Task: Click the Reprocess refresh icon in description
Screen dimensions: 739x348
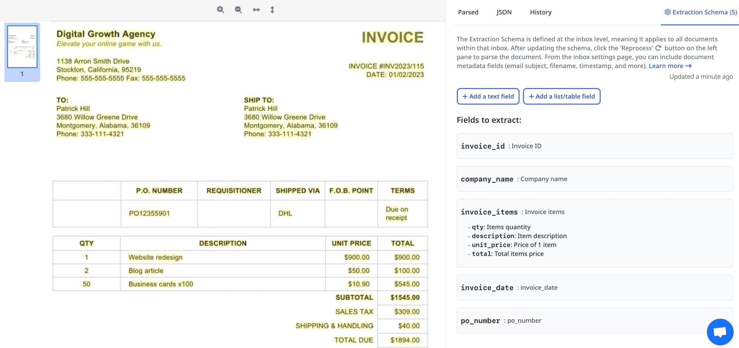Action: [658, 48]
